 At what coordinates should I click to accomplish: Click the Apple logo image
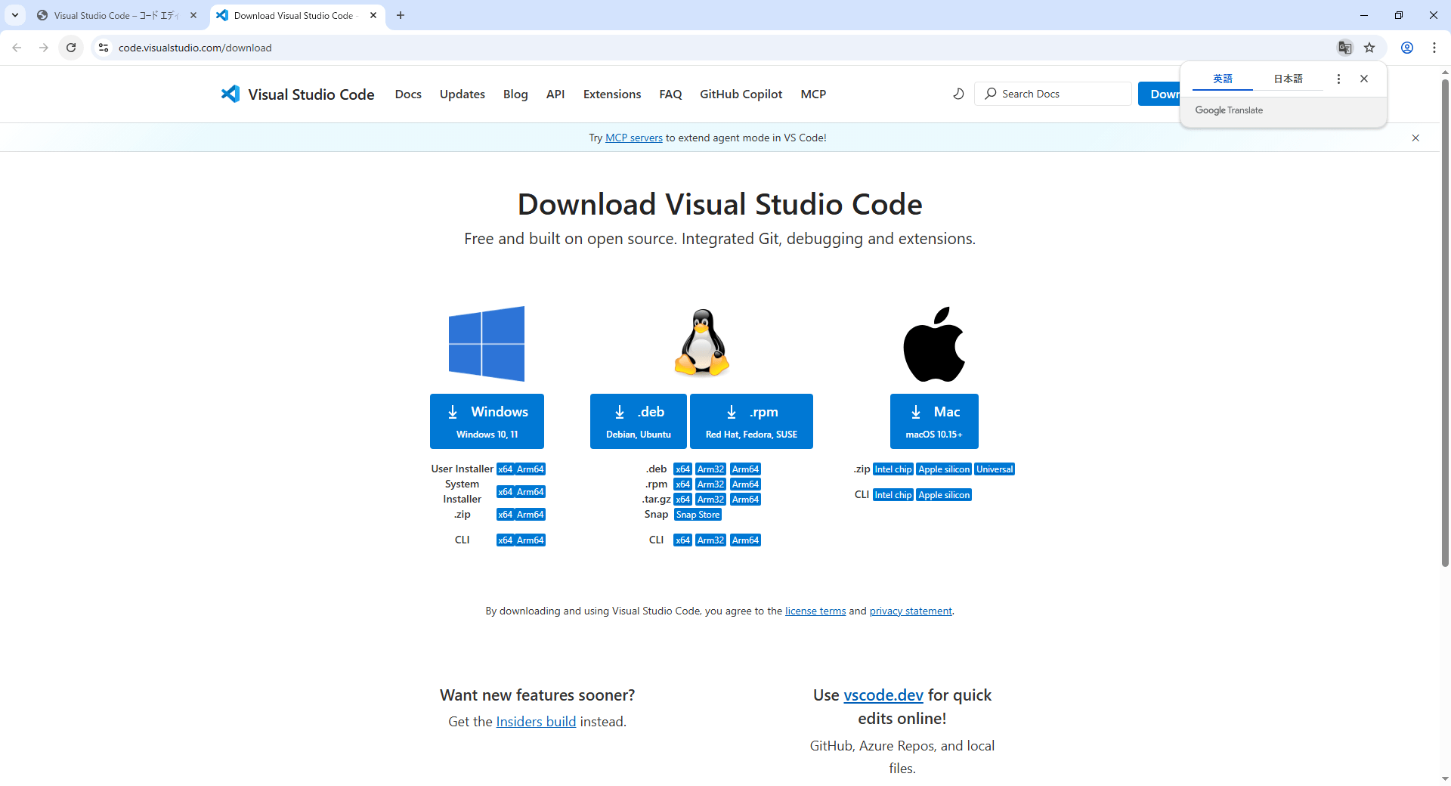click(934, 344)
